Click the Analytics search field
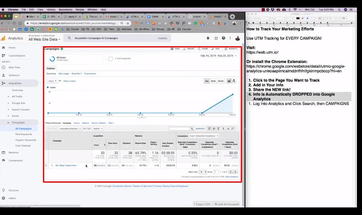The height and width of the screenshot is (215, 362). pyautogui.click(x=117, y=38)
